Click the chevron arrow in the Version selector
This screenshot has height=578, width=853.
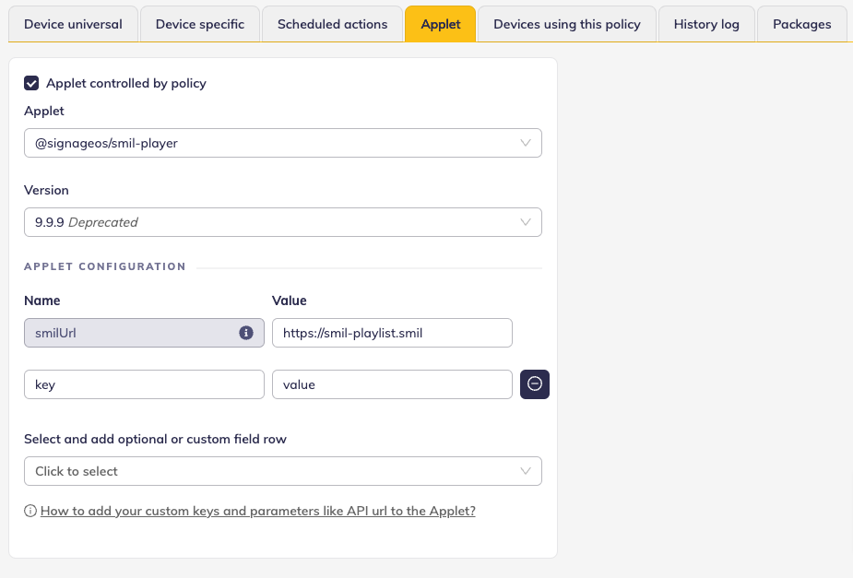[x=526, y=222]
